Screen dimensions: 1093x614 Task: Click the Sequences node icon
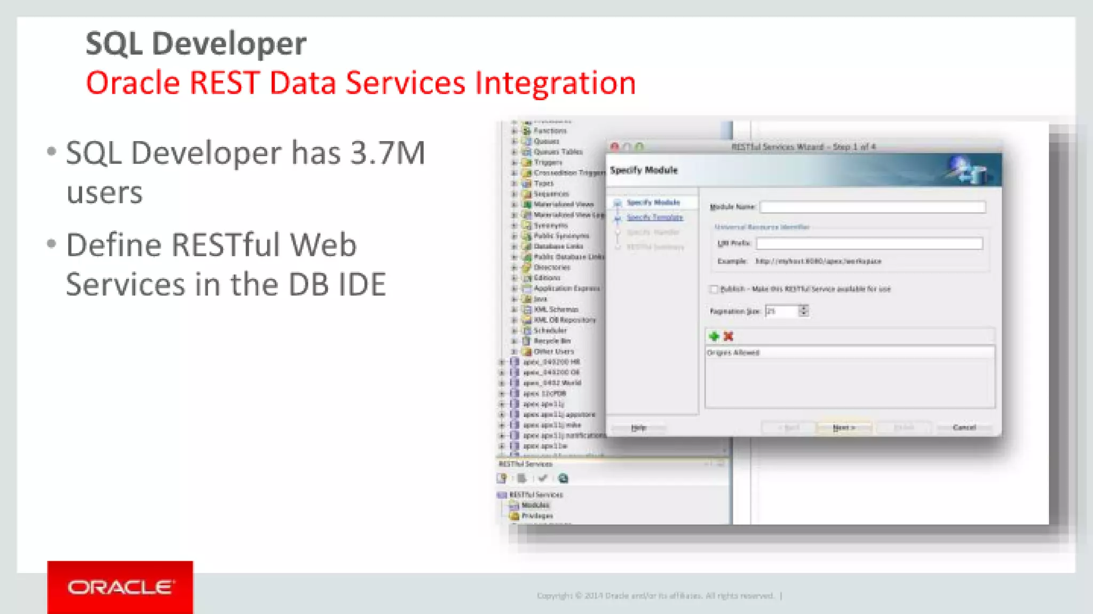click(x=526, y=194)
